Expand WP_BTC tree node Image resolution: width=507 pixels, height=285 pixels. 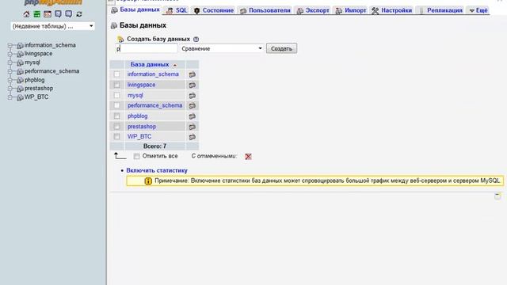click(x=10, y=97)
